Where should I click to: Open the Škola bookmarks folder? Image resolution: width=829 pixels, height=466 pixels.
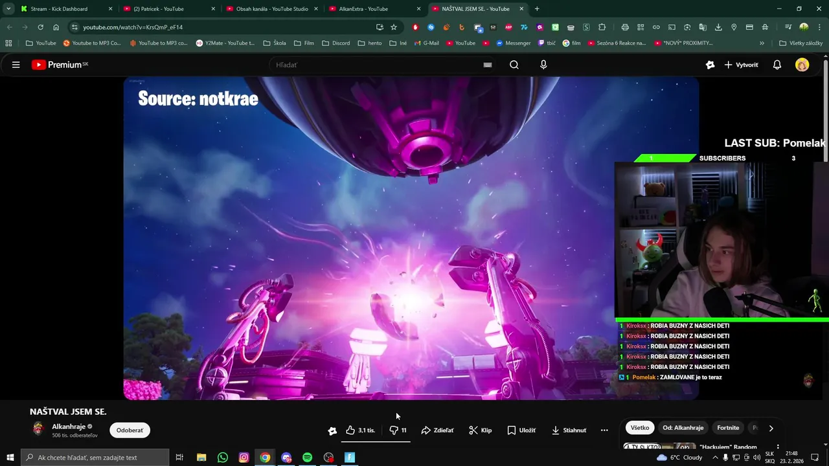(274, 43)
